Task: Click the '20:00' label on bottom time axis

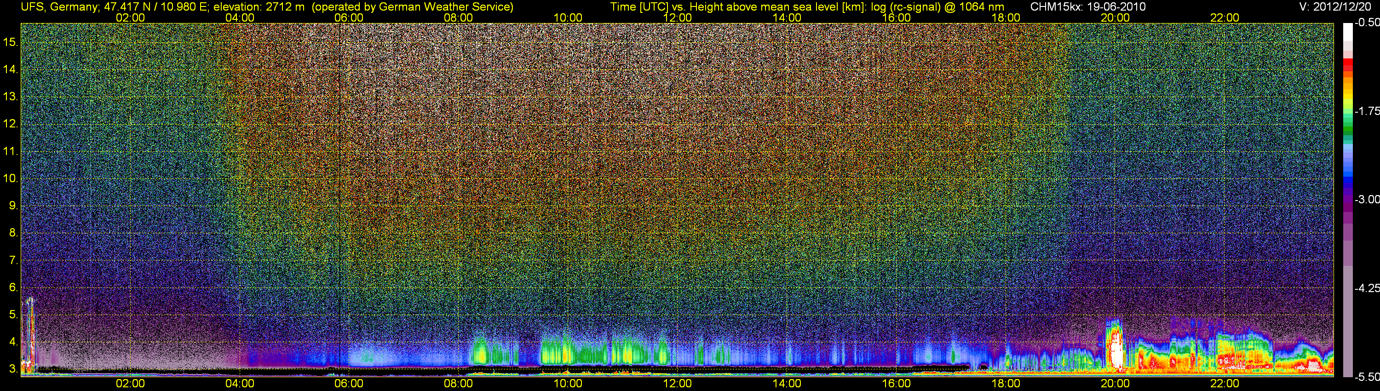Action: [x=1115, y=384]
